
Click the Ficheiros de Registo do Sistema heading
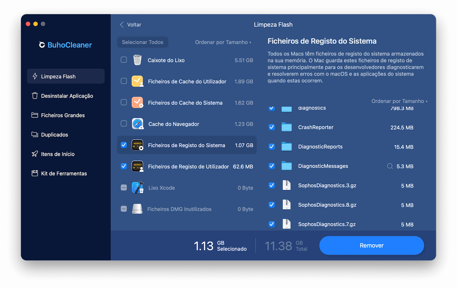click(322, 41)
